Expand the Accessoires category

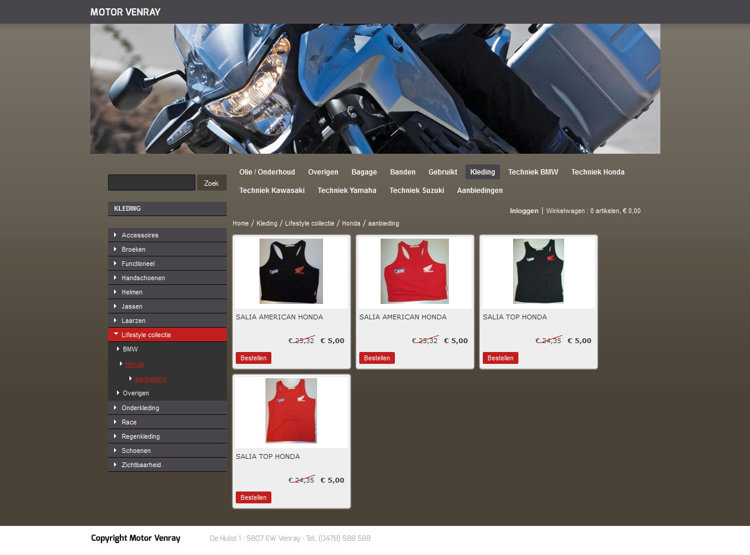[x=167, y=235]
